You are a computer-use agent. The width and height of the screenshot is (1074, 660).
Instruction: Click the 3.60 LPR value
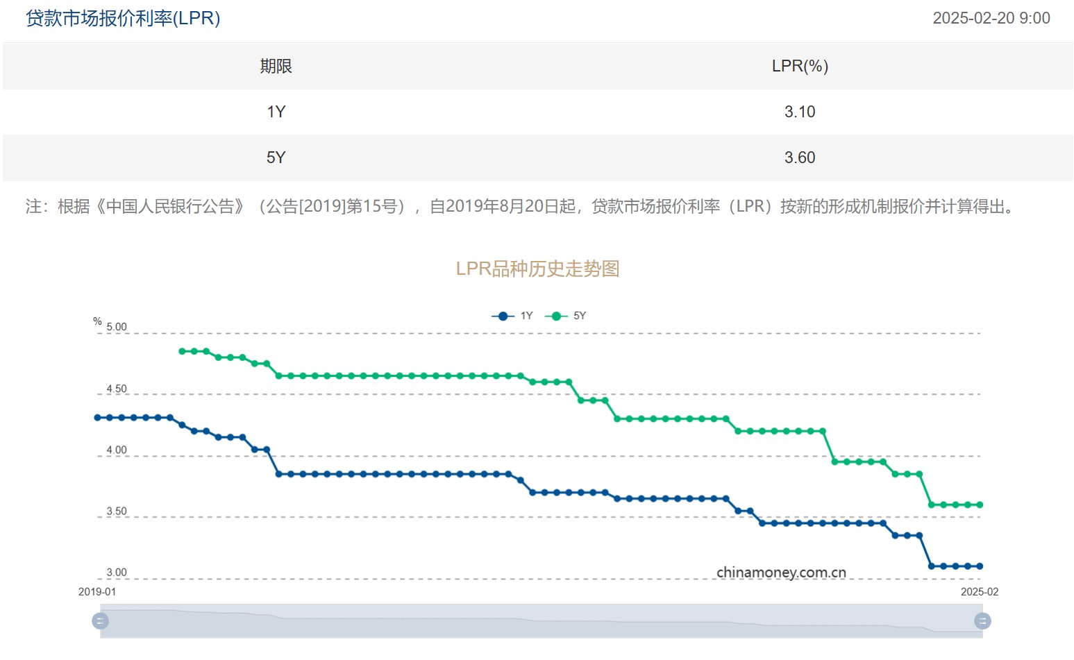pos(799,158)
